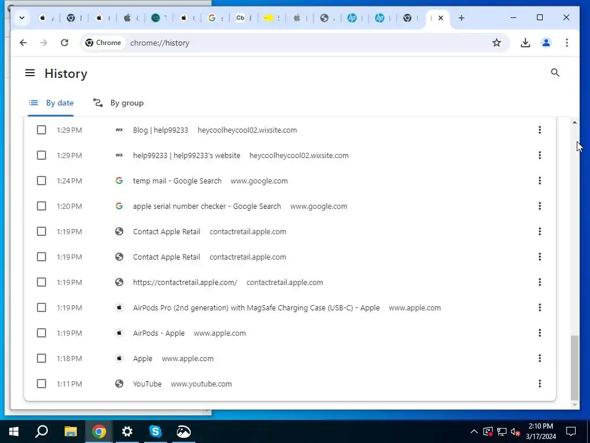Click the Google favicon beside temp mail
Image resolution: width=590 pixels, height=443 pixels.
(119, 181)
